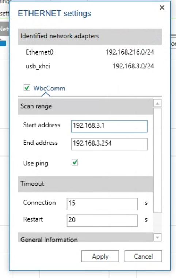
Task: Click the Identified network adapters header
Action: 90,36
